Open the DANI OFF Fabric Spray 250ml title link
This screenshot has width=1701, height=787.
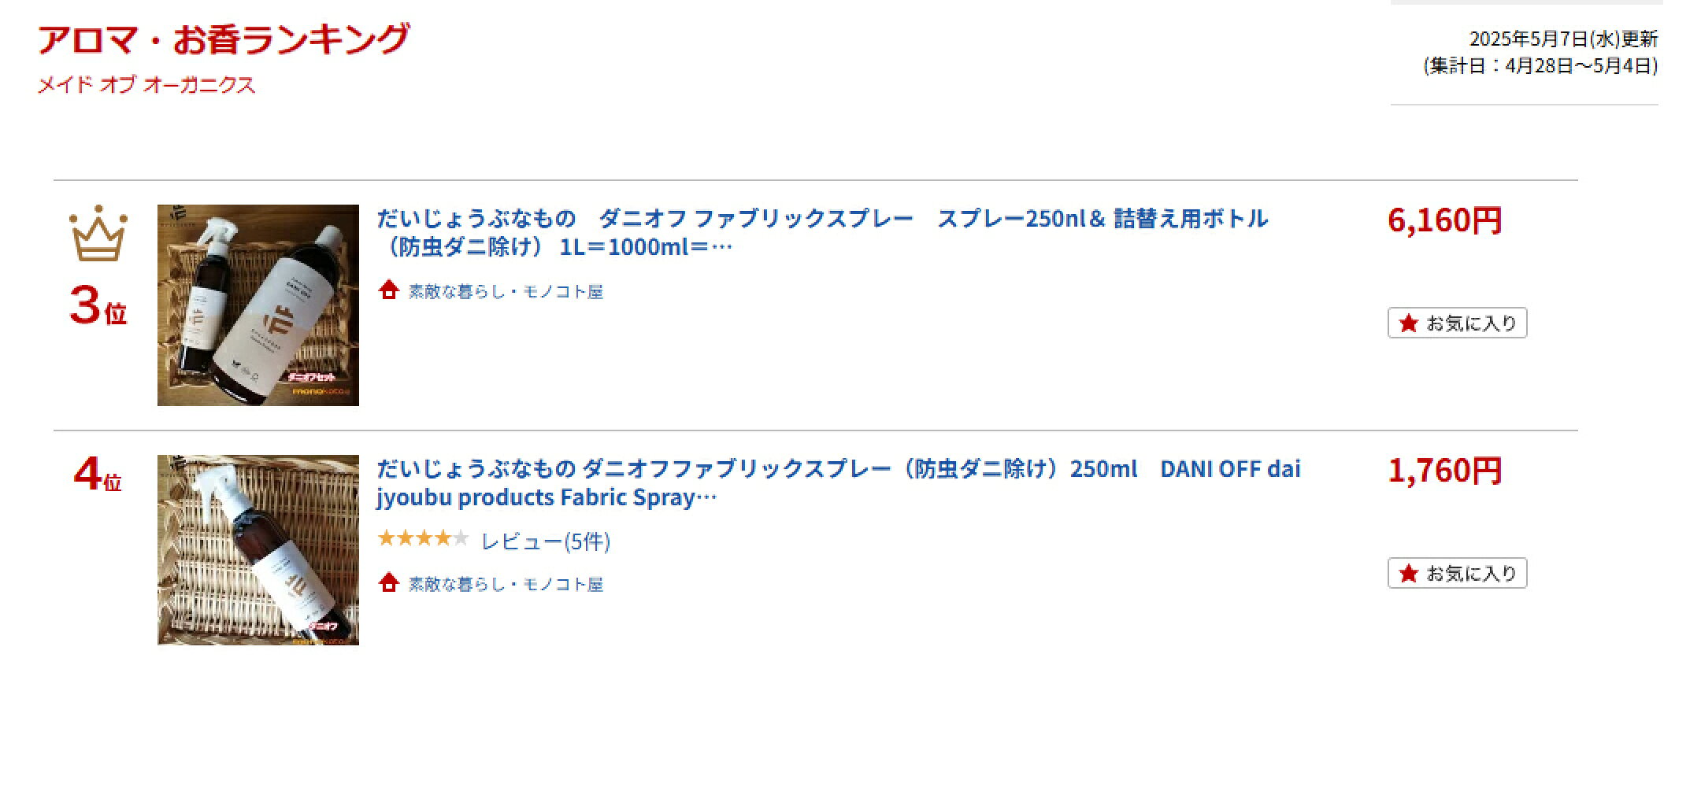click(839, 483)
